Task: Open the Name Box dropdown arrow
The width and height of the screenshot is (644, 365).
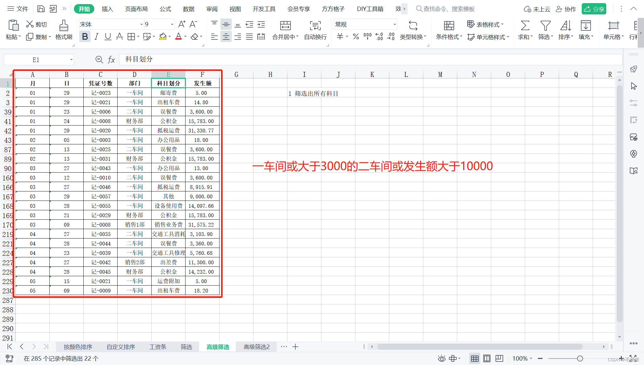Action: tap(71, 60)
